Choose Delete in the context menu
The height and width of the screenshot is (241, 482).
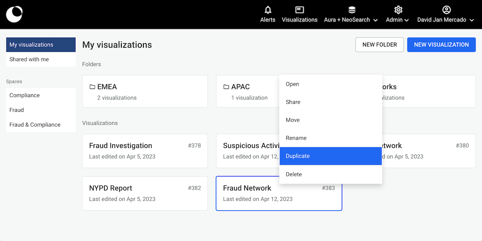tap(330, 174)
